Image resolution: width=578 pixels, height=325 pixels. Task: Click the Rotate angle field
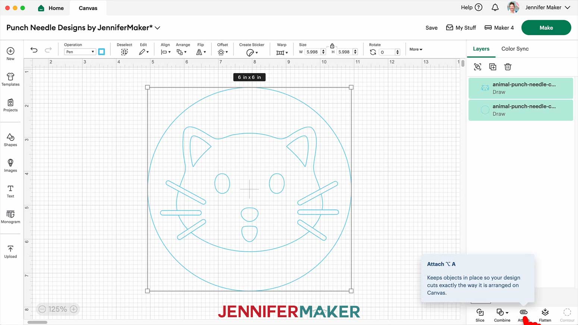tap(387, 52)
